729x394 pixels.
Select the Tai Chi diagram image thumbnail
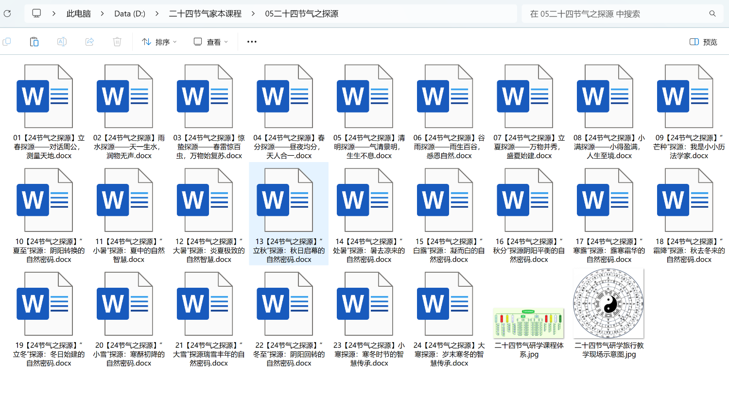[608, 304]
